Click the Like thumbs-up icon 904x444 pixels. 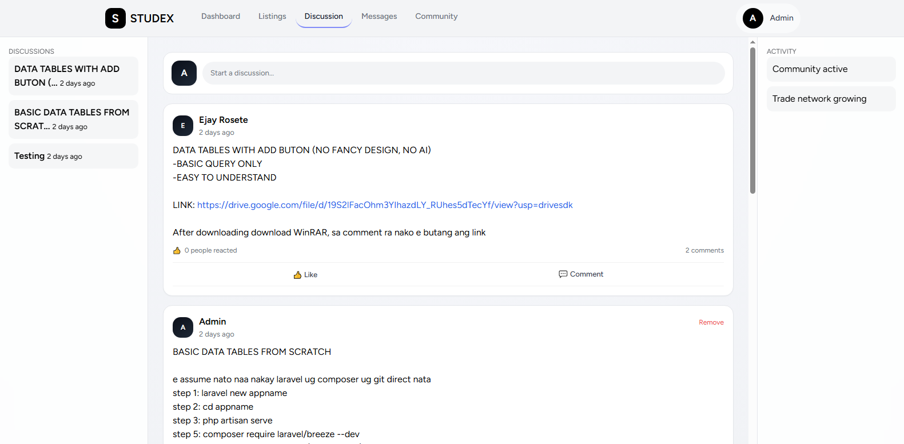tap(297, 275)
